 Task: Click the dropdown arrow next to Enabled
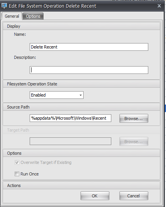[80, 95]
